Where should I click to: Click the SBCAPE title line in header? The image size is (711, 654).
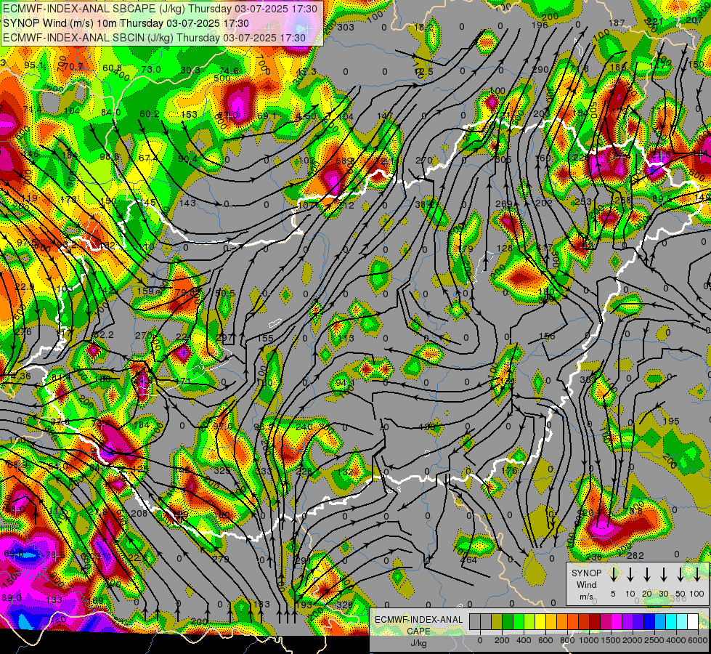point(160,9)
